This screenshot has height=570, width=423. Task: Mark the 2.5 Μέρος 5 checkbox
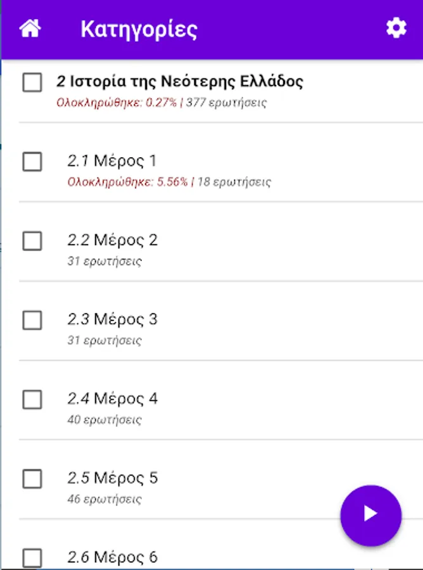[32, 479]
